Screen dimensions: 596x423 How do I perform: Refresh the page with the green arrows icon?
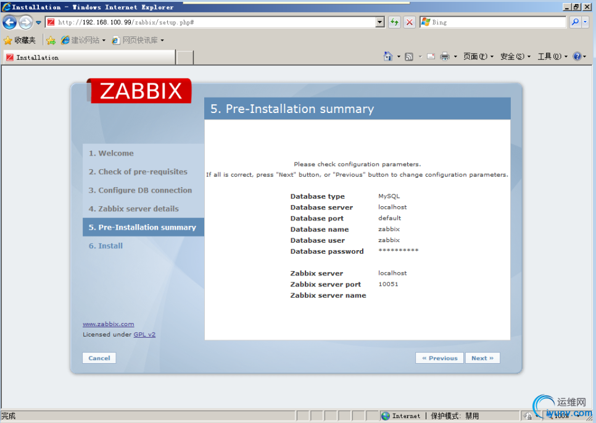(x=394, y=22)
